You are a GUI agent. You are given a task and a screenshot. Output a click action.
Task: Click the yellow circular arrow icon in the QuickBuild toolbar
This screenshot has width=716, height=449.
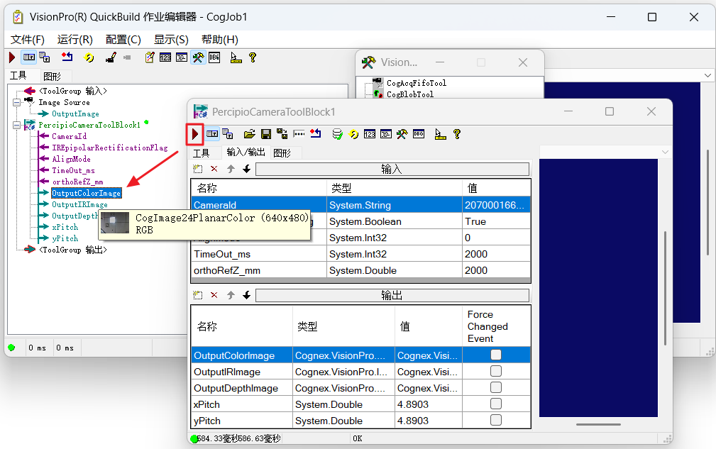click(x=89, y=57)
